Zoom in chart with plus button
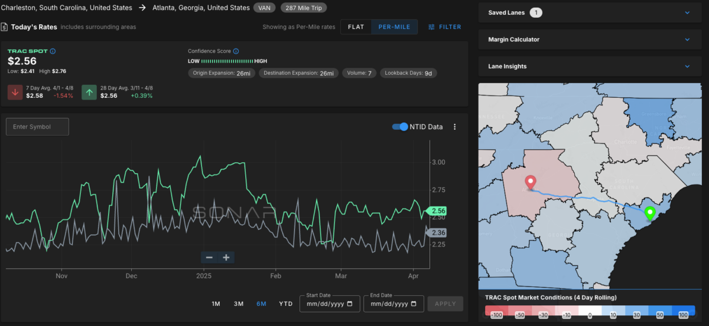Screen dimensions: 709x326 click(x=226, y=258)
